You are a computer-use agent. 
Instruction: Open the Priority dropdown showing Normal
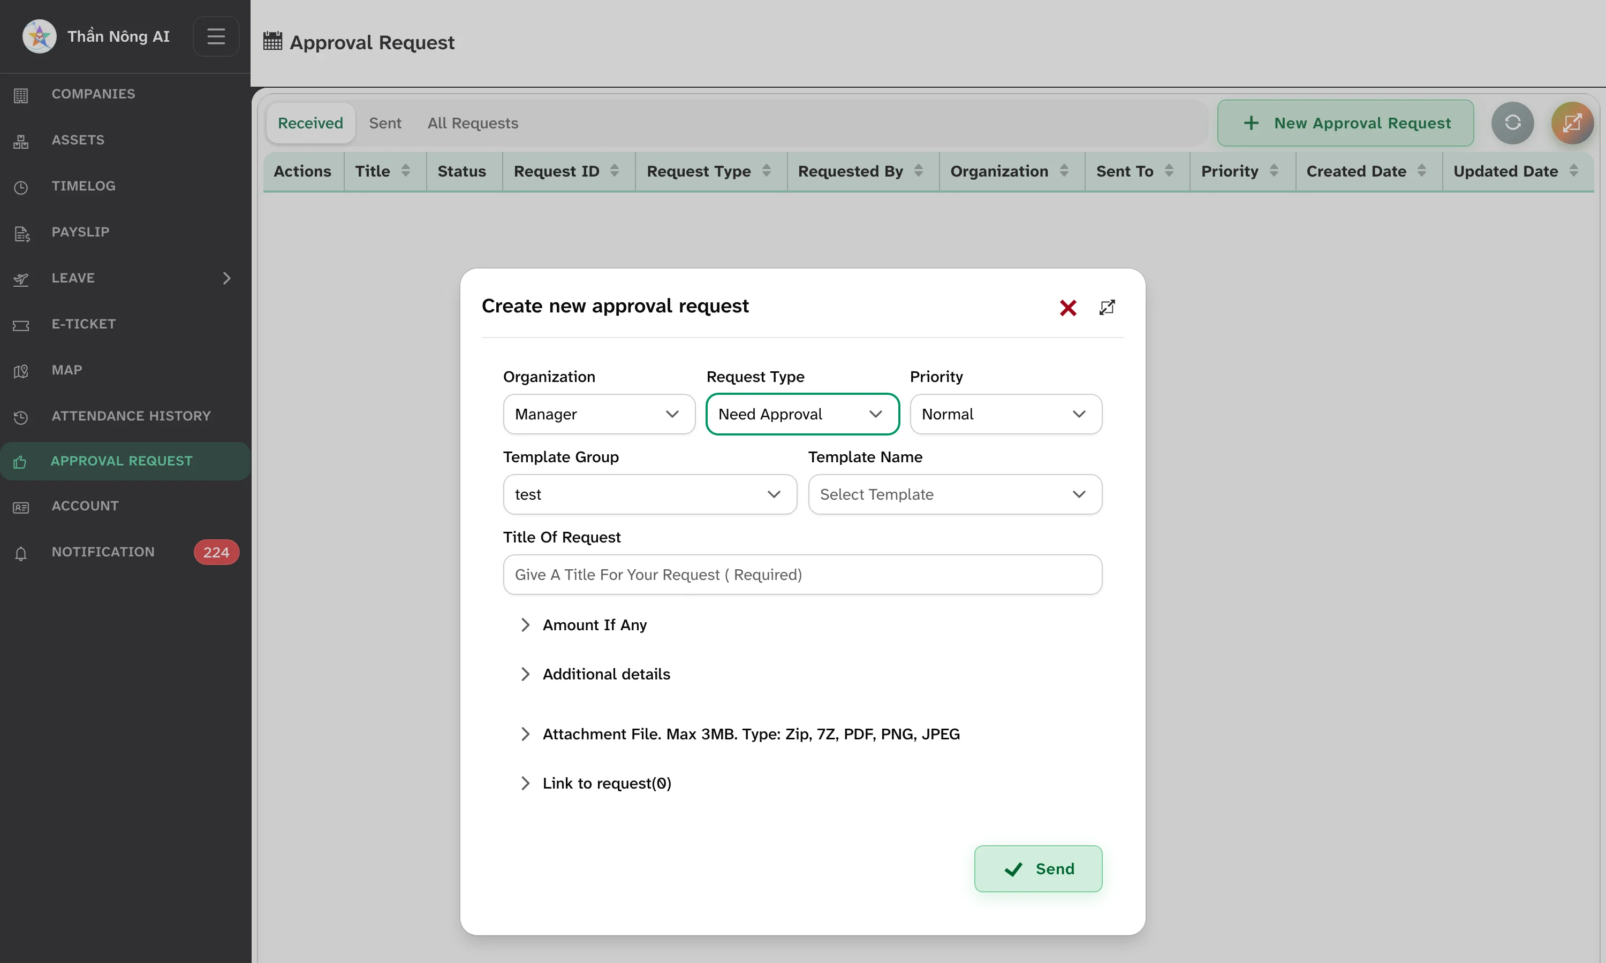[x=1005, y=414]
